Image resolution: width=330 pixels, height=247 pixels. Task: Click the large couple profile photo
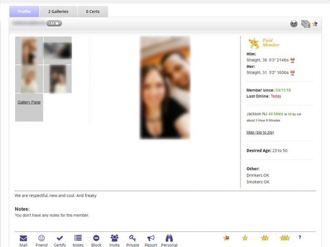point(165,88)
